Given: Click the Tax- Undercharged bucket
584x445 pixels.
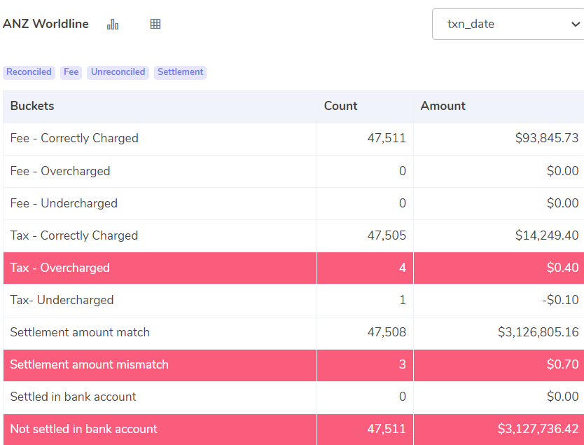Looking at the screenshot, I should 62,300.
